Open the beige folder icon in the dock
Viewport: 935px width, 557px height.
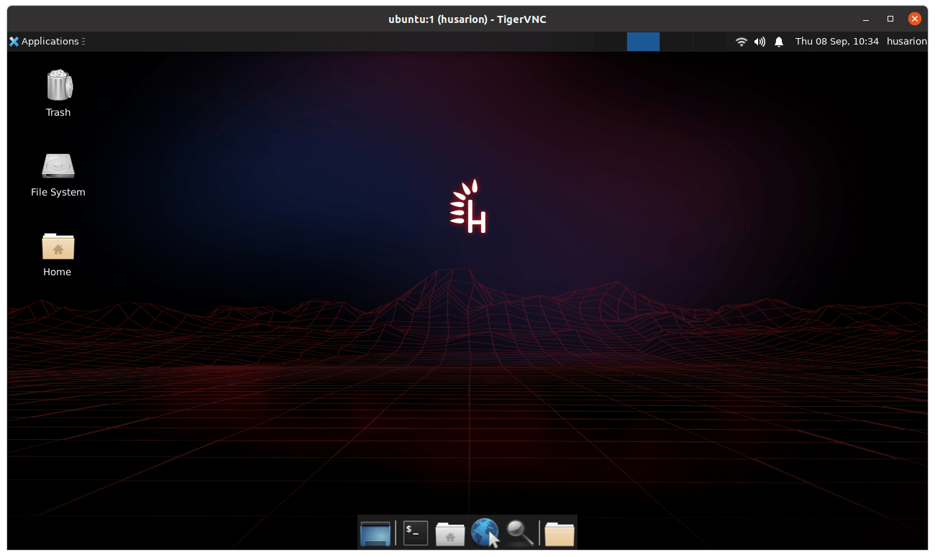coord(559,533)
